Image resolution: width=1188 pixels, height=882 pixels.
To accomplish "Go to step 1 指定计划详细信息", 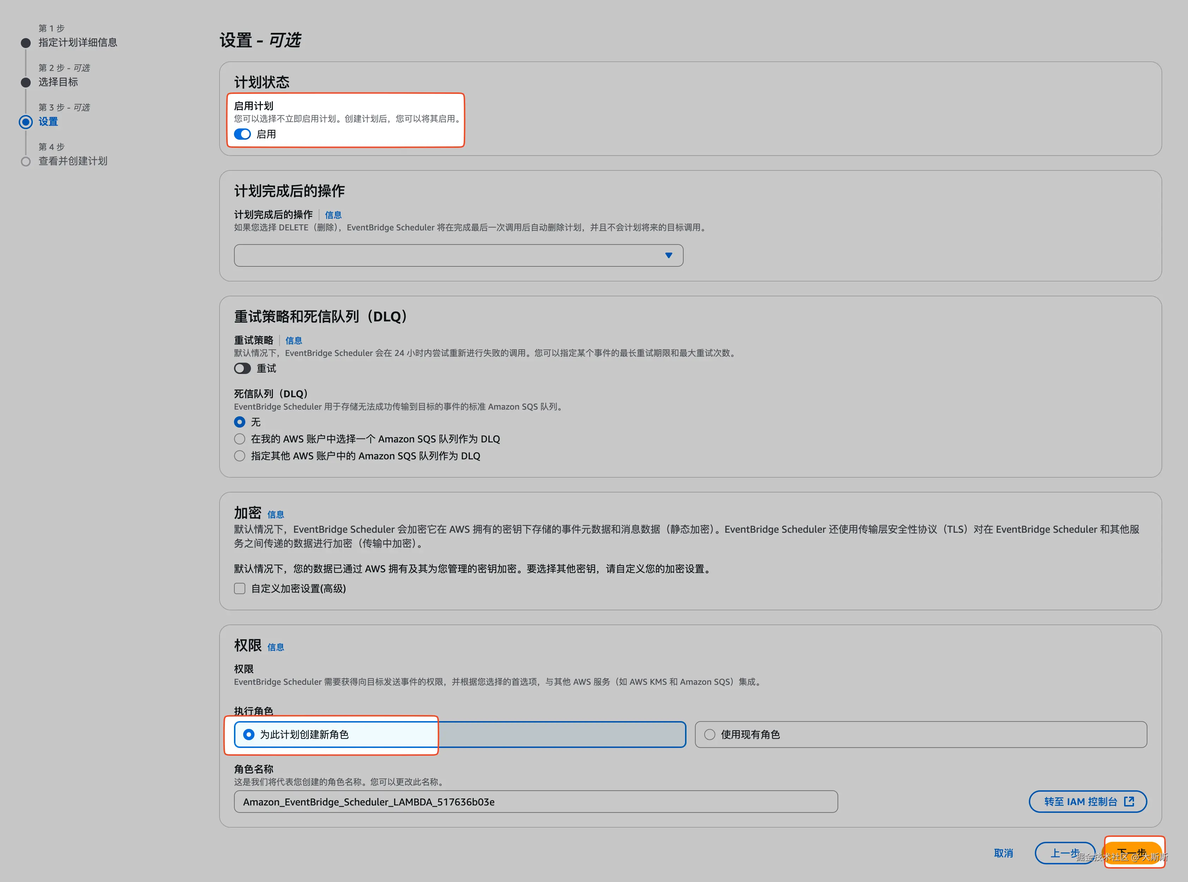I will click(78, 42).
